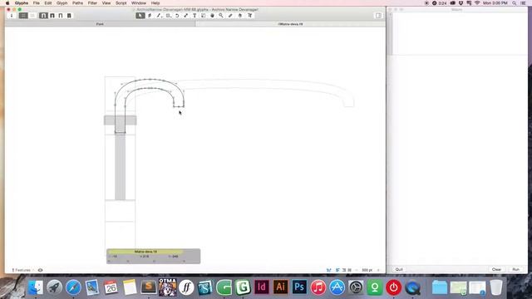The height and width of the screenshot is (299, 532).
Task: Select the Scale tool
Action: pos(185,16)
